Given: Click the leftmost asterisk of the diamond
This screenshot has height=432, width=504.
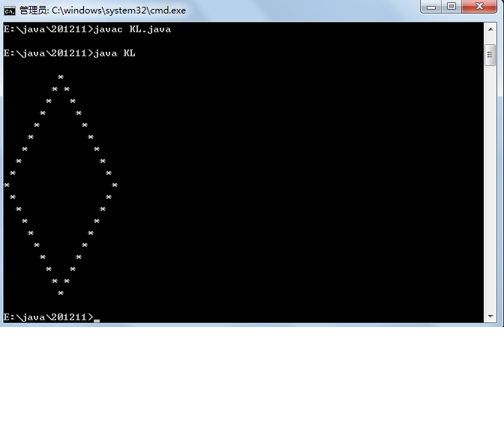Looking at the screenshot, I should pyautogui.click(x=7, y=185).
